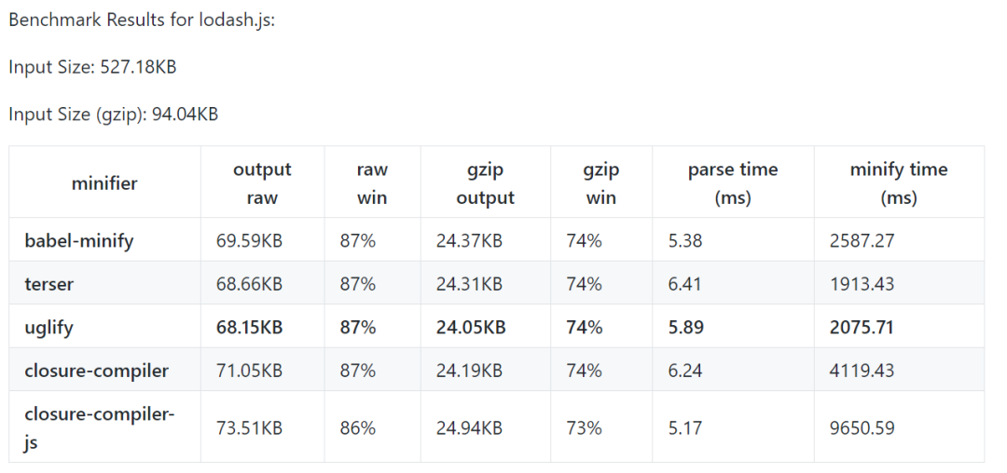Click the 9650.59 minify time cell
This screenshot has height=473, width=1007.
[862, 428]
